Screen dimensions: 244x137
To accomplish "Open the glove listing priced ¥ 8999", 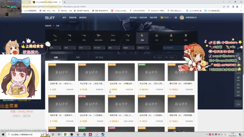I will point(121,78).
